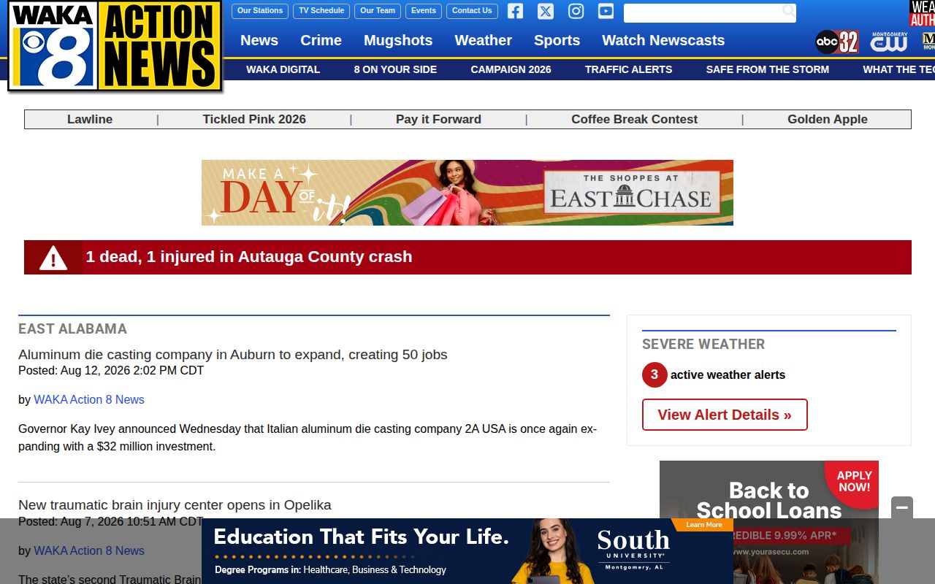Click the SEVERE WEATHER heading

tap(703, 344)
